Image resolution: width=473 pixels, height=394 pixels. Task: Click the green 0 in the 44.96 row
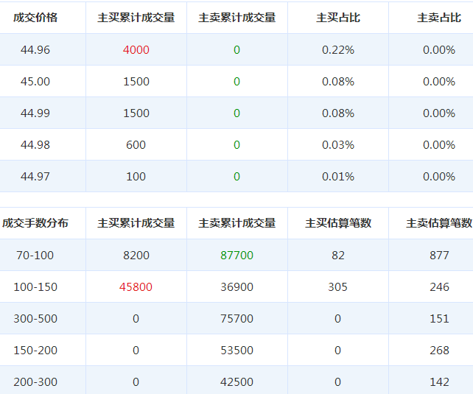pos(236,50)
